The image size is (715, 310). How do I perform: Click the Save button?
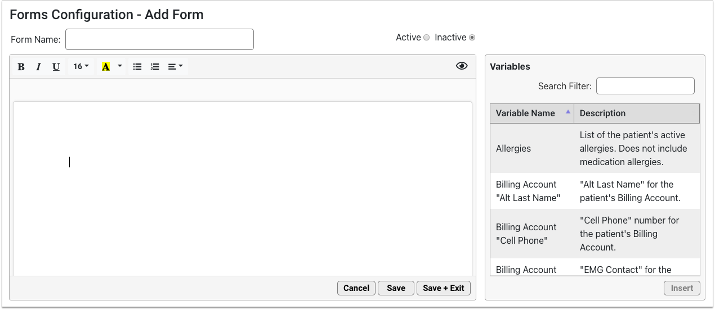[x=396, y=288]
